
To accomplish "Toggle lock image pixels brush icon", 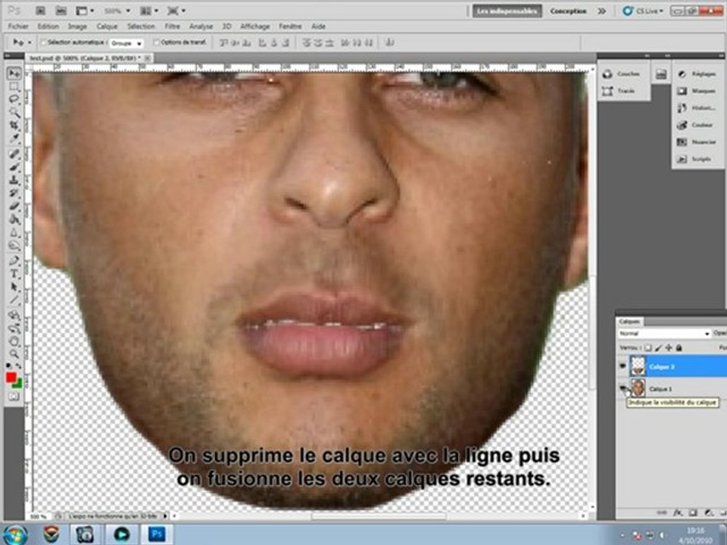I will pyautogui.click(x=658, y=347).
